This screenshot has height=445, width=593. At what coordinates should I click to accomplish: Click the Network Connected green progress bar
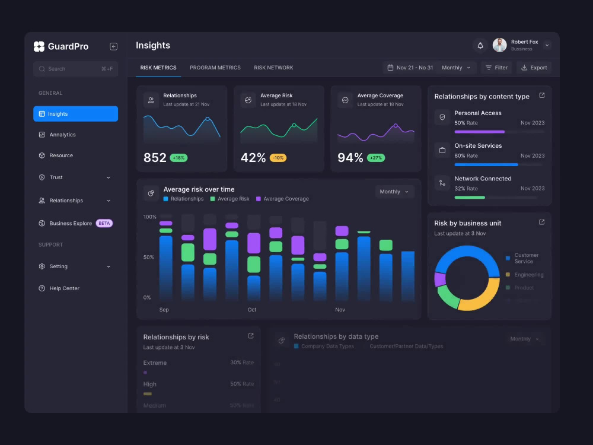pyautogui.click(x=470, y=198)
